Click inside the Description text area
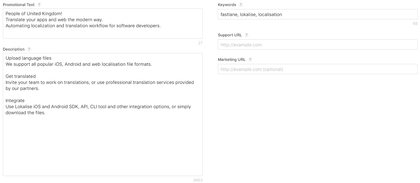The height and width of the screenshot is (183, 420). click(103, 142)
